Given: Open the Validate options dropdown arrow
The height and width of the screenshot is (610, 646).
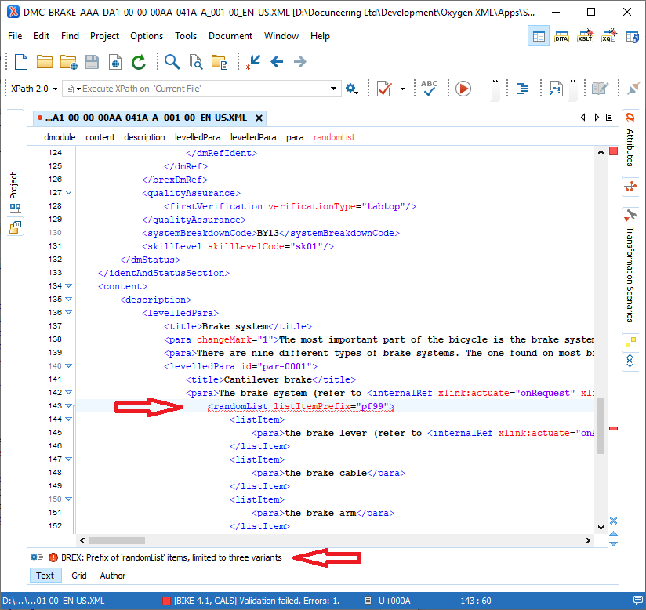Looking at the screenshot, I should 403,89.
